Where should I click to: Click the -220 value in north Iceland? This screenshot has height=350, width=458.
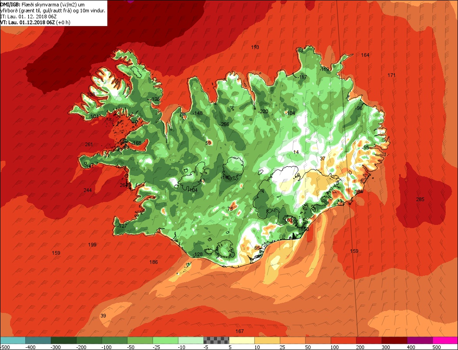pos(263,112)
